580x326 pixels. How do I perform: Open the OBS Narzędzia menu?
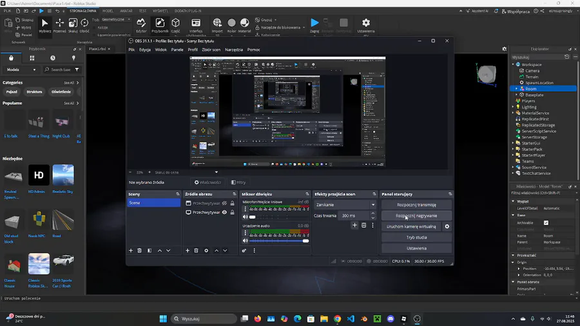[234, 50]
